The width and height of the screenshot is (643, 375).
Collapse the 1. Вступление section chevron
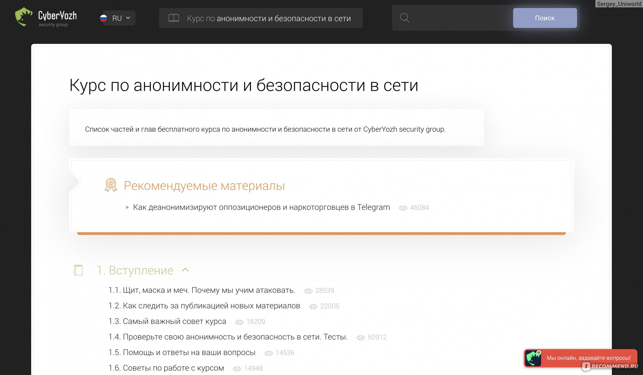pos(185,270)
